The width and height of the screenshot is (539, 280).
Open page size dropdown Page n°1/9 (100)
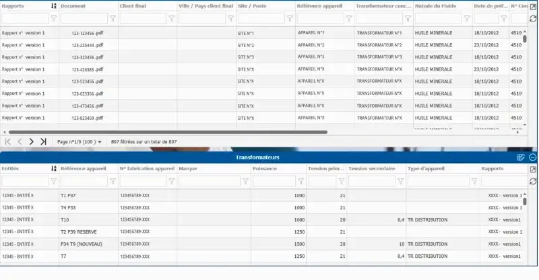point(79,141)
